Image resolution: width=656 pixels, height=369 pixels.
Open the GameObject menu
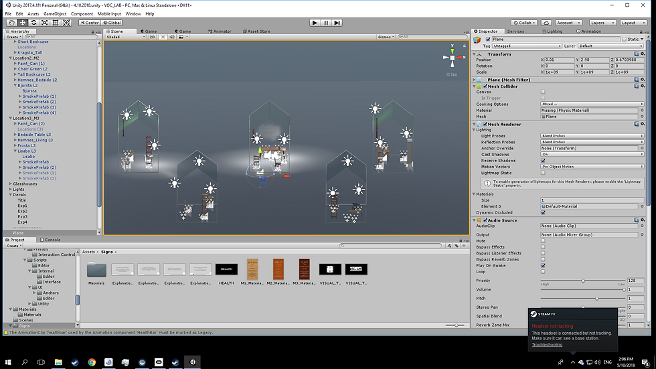56,13
